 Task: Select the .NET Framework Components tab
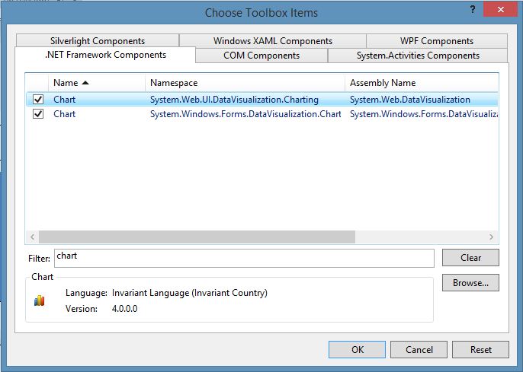105,55
